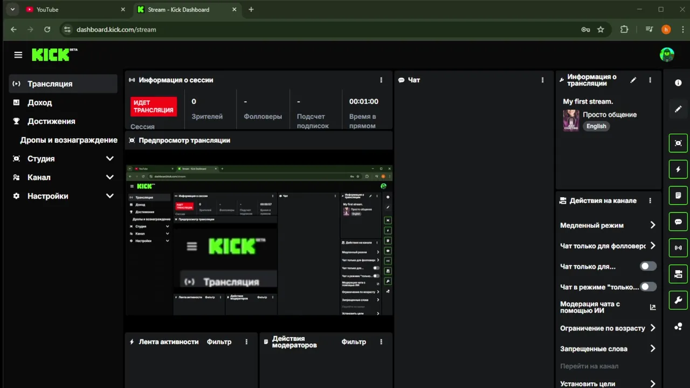Viewport: 690px width, 388px height.
Task: Open three-dot menu of Действия на канале
Action: click(650, 200)
